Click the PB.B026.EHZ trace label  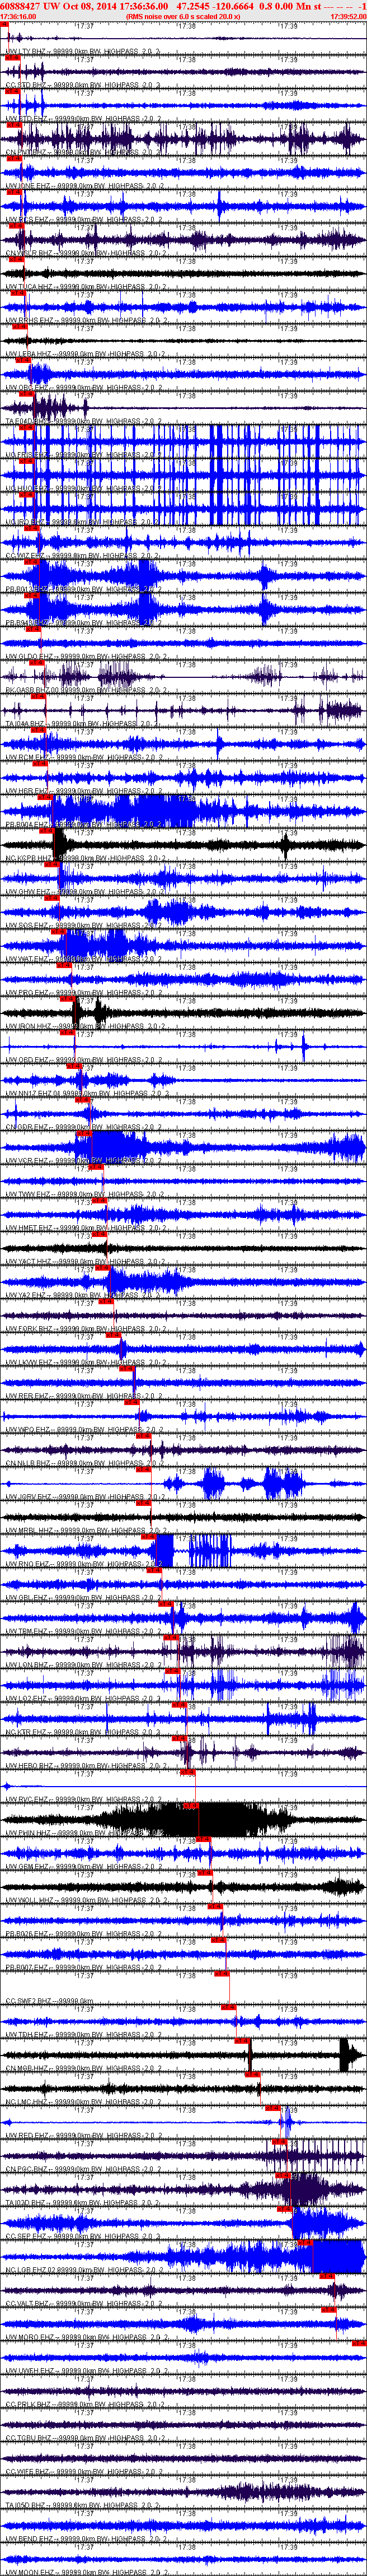pos(84,1935)
